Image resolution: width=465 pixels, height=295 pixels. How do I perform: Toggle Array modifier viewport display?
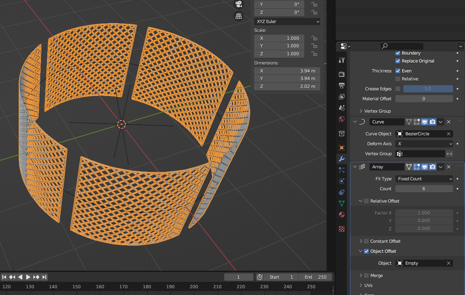click(425, 167)
